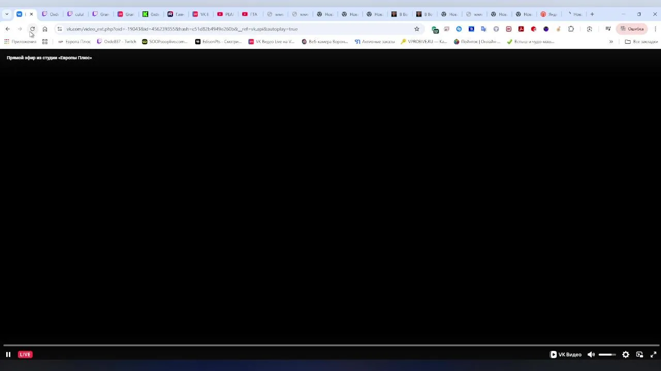Open the Adobe Acrobat extension icon
This screenshot has width=661, height=371.
pyautogui.click(x=521, y=29)
